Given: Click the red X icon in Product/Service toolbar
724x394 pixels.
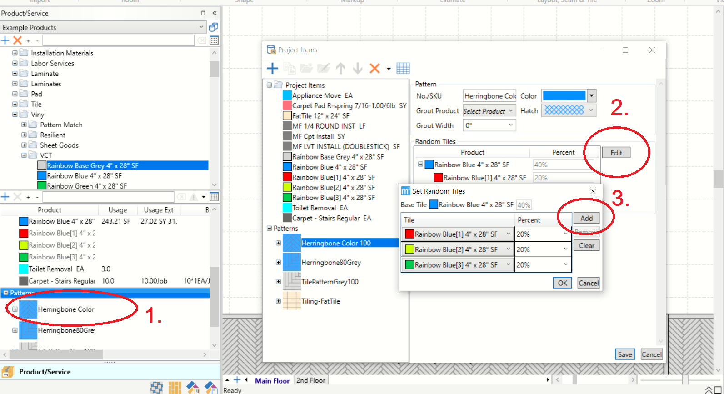Looking at the screenshot, I should [17, 40].
